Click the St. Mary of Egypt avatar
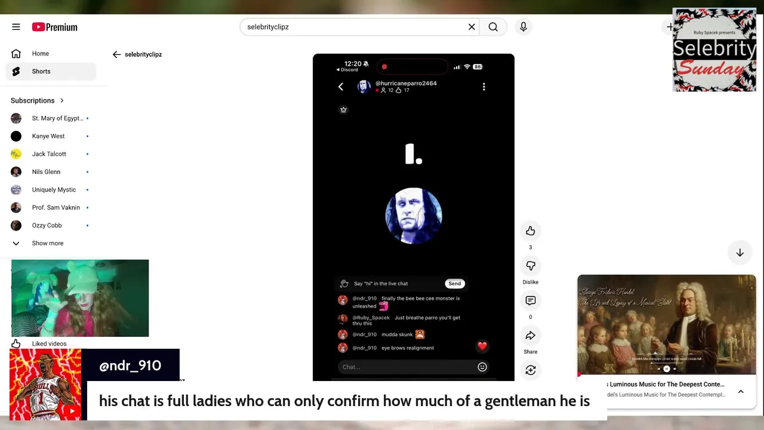This screenshot has width=764, height=430. tap(16, 118)
